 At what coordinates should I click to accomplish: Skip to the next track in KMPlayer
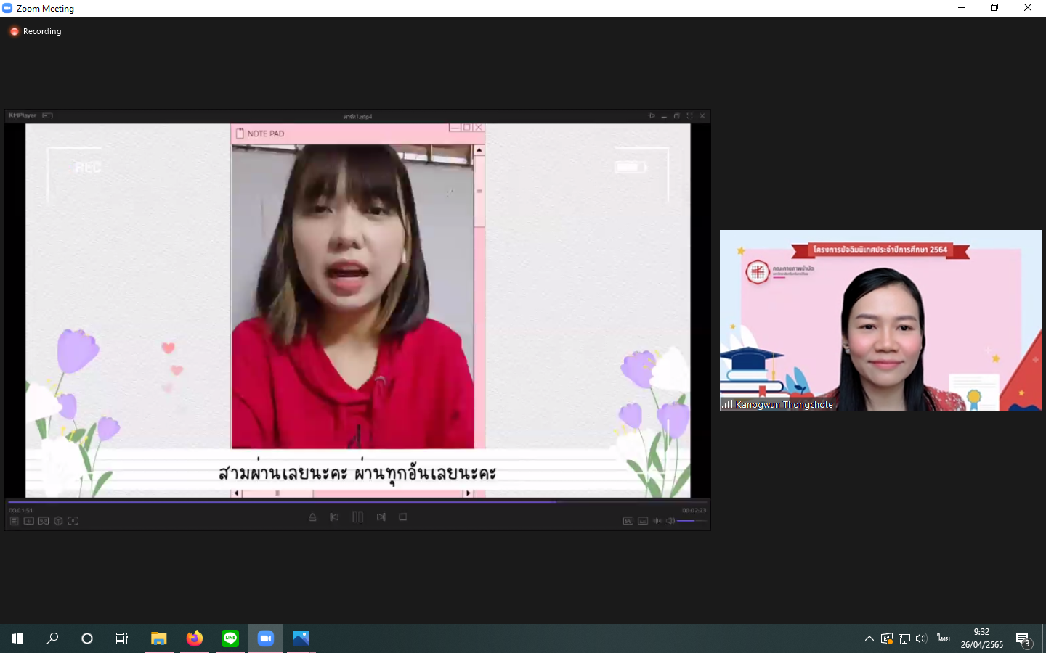[381, 517]
